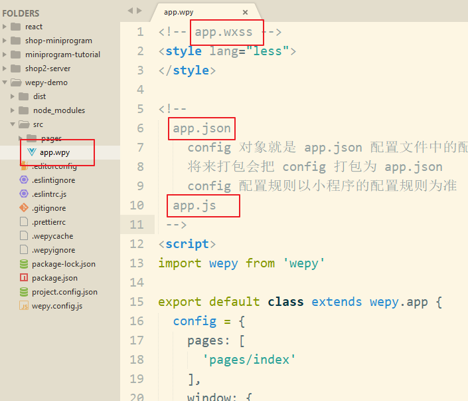Expand the node_modules folder
The width and height of the screenshot is (468, 401).
(58, 110)
